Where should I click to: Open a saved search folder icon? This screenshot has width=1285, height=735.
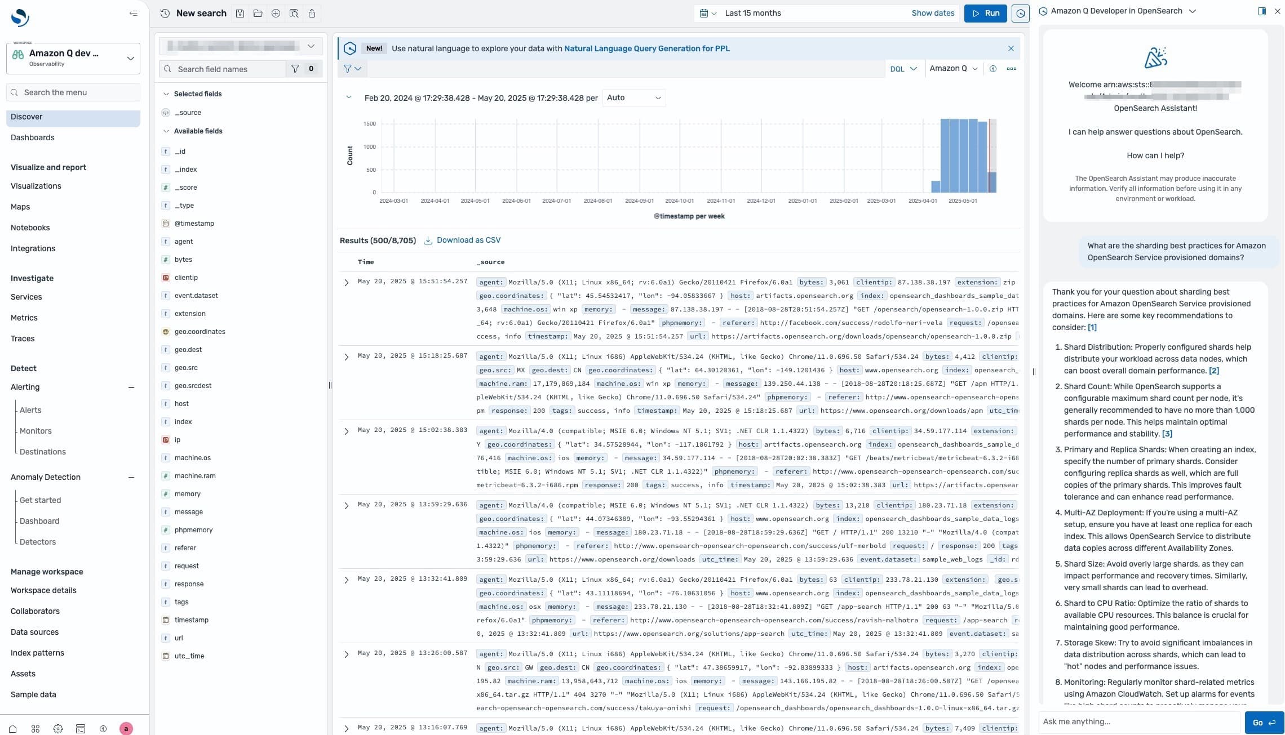(258, 13)
